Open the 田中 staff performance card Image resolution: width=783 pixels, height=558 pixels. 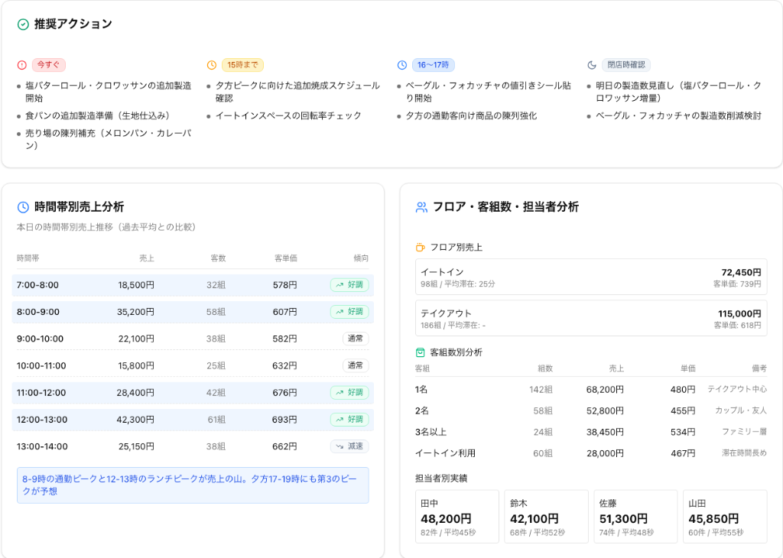click(x=456, y=516)
